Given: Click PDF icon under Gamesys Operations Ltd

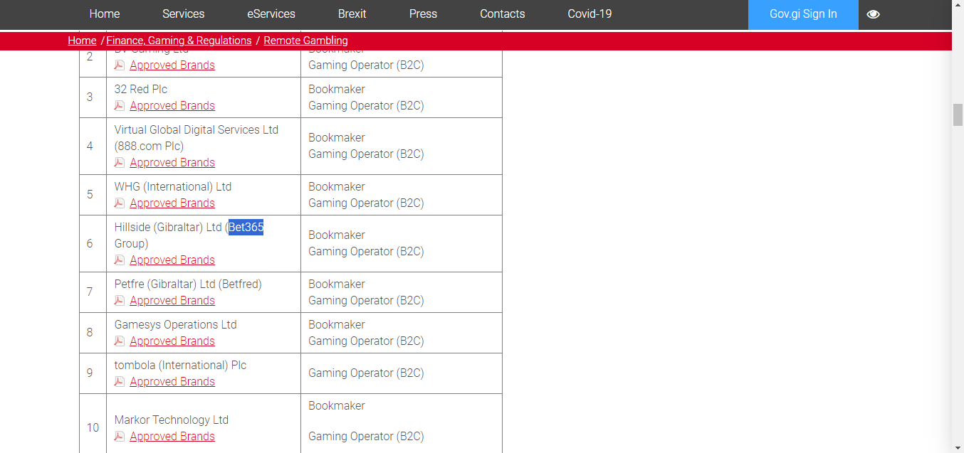Looking at the screenshot, I should point(120,341).
